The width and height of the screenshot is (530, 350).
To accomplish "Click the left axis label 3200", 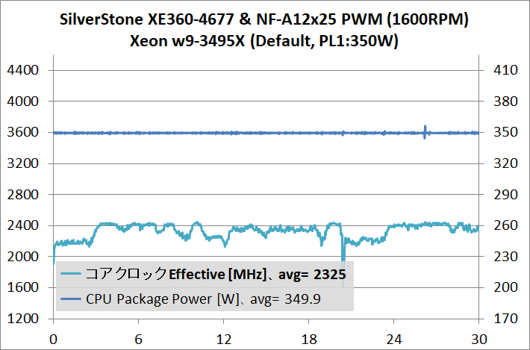I will 23,163.
